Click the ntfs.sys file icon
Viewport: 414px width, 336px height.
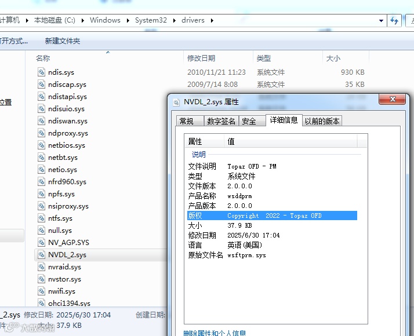41,218
